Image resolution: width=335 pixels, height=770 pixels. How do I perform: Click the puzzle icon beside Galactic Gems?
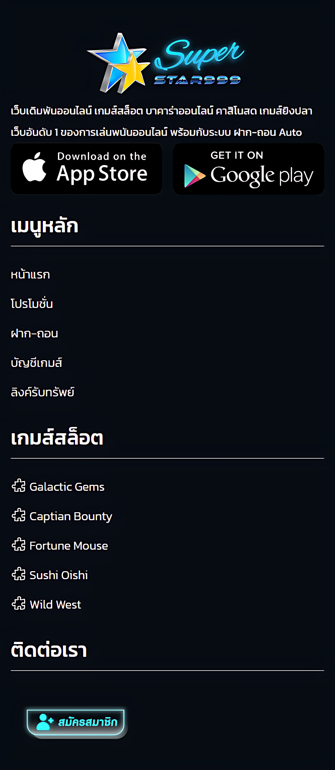(19, 485)
